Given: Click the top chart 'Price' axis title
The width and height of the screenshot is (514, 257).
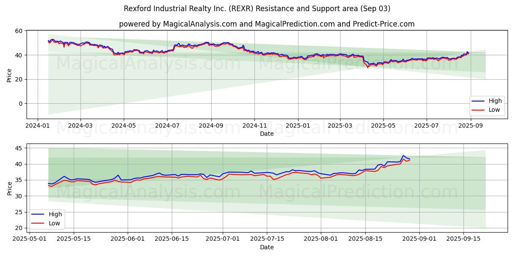Looking at the screenshot, I should tap(9, 75).
